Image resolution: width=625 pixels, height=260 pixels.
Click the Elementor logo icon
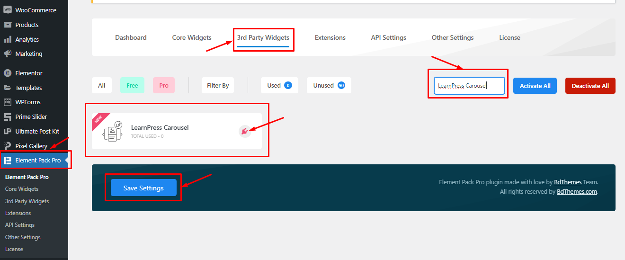[x=8, y=73]
